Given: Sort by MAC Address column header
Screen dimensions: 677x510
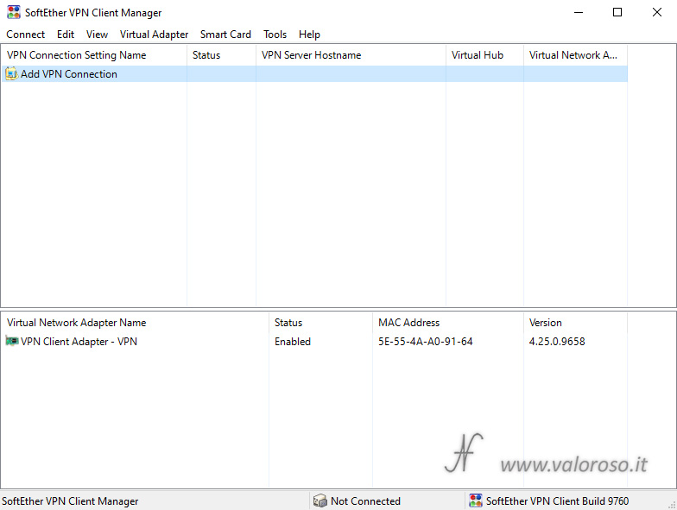Looking at the screenshot, I should tap(448, 323).
